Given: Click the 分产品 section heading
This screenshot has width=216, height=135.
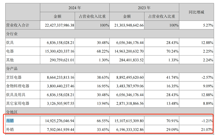Looking at the screenshot, I should [x=12, y=69].
